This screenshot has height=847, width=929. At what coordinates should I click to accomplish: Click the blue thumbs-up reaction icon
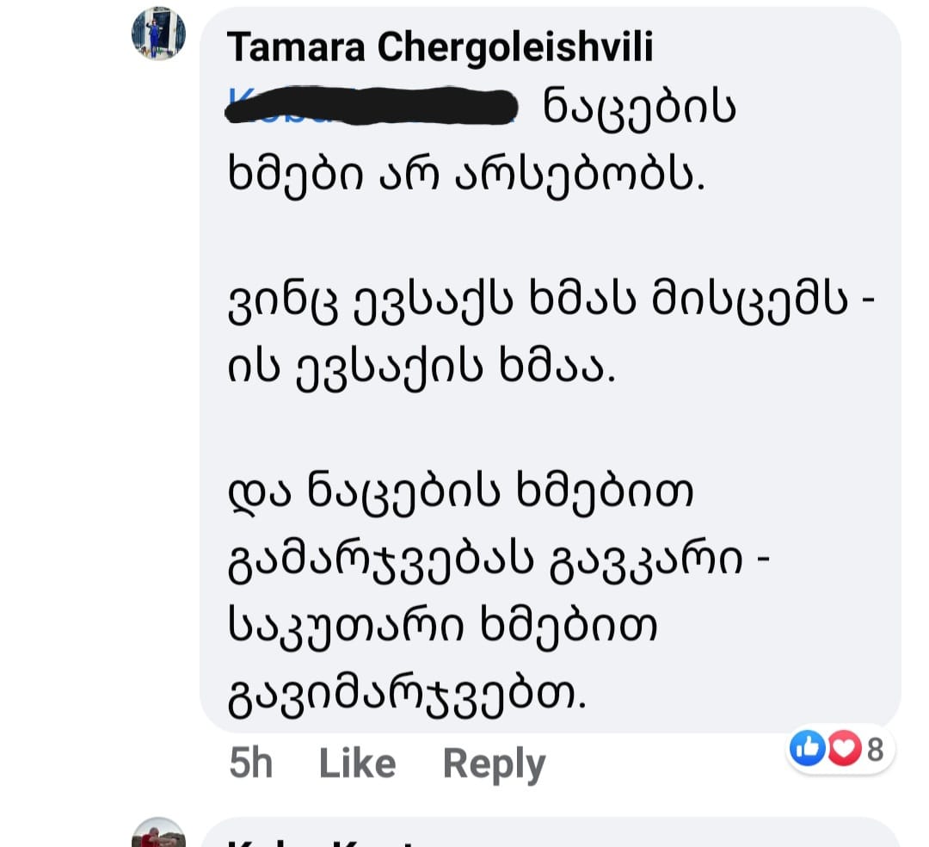pyautogui.click(x=807, y=750)
